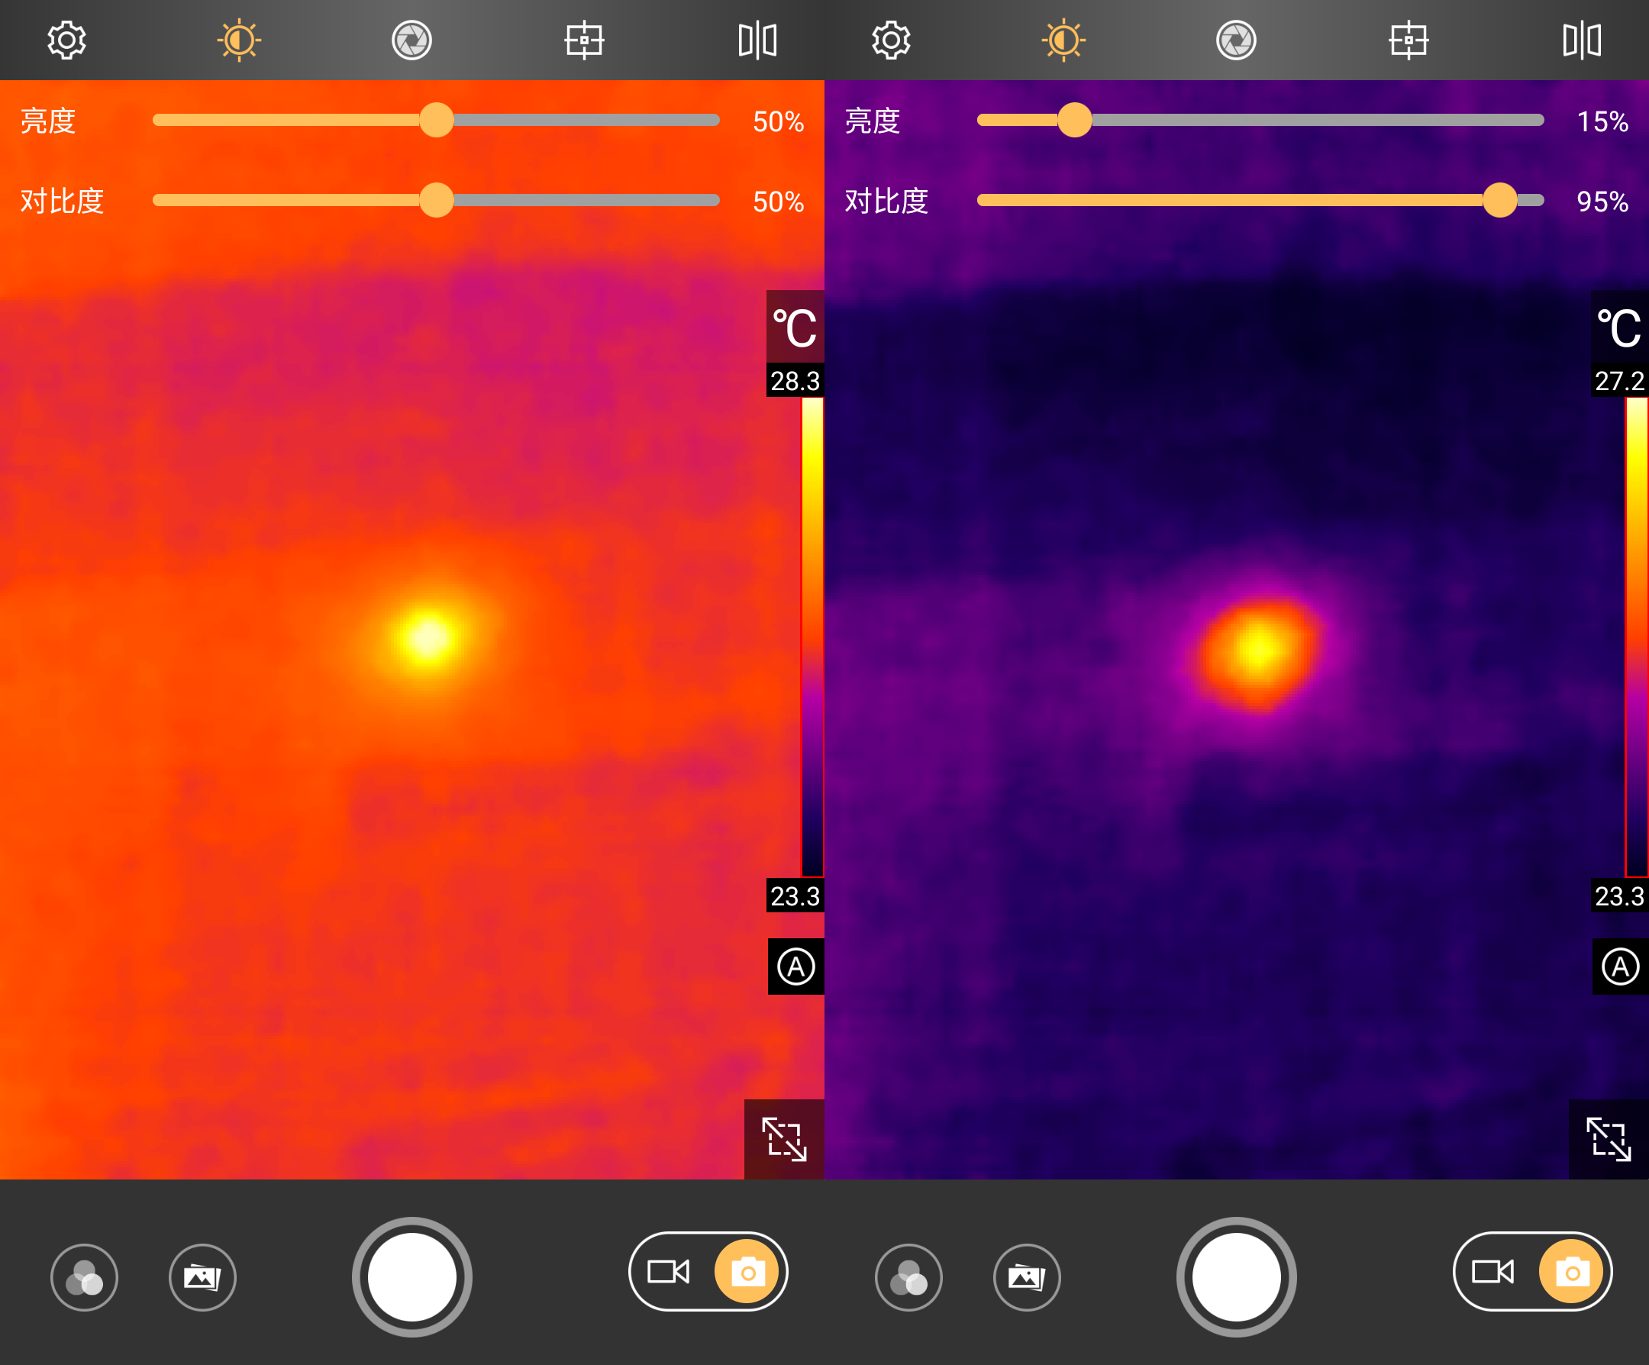Screen dimensions: 1649x1365
Task: Switch to video mode in left screen
Action: [668, 1271]
